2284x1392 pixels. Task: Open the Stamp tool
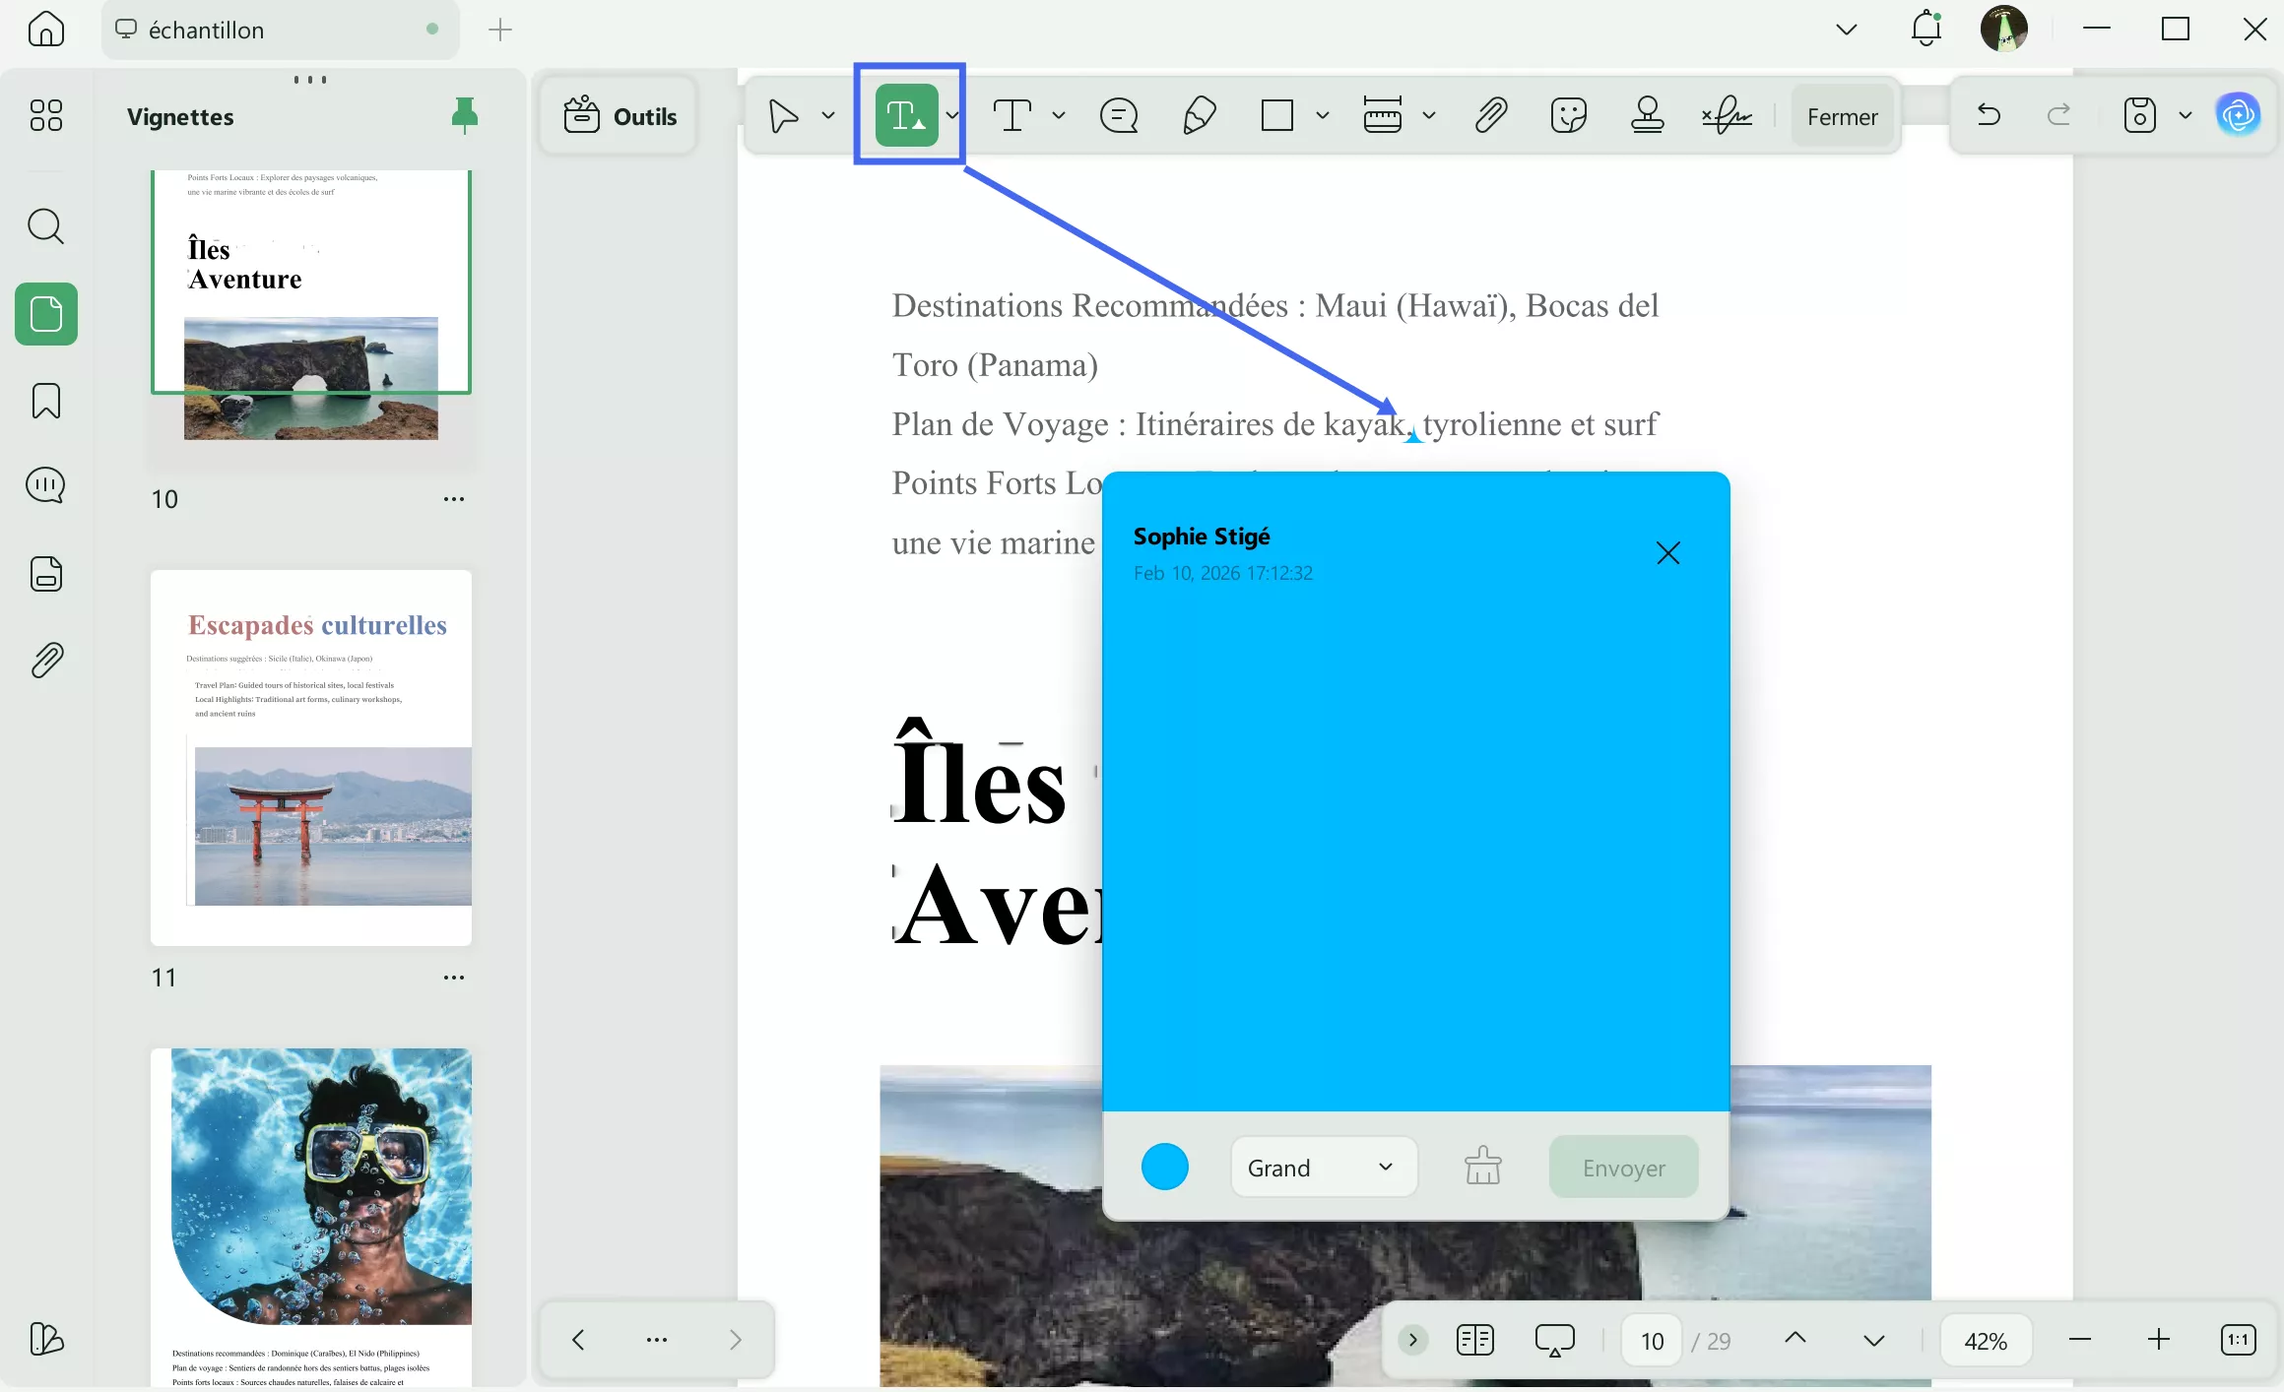point(1648,115)
